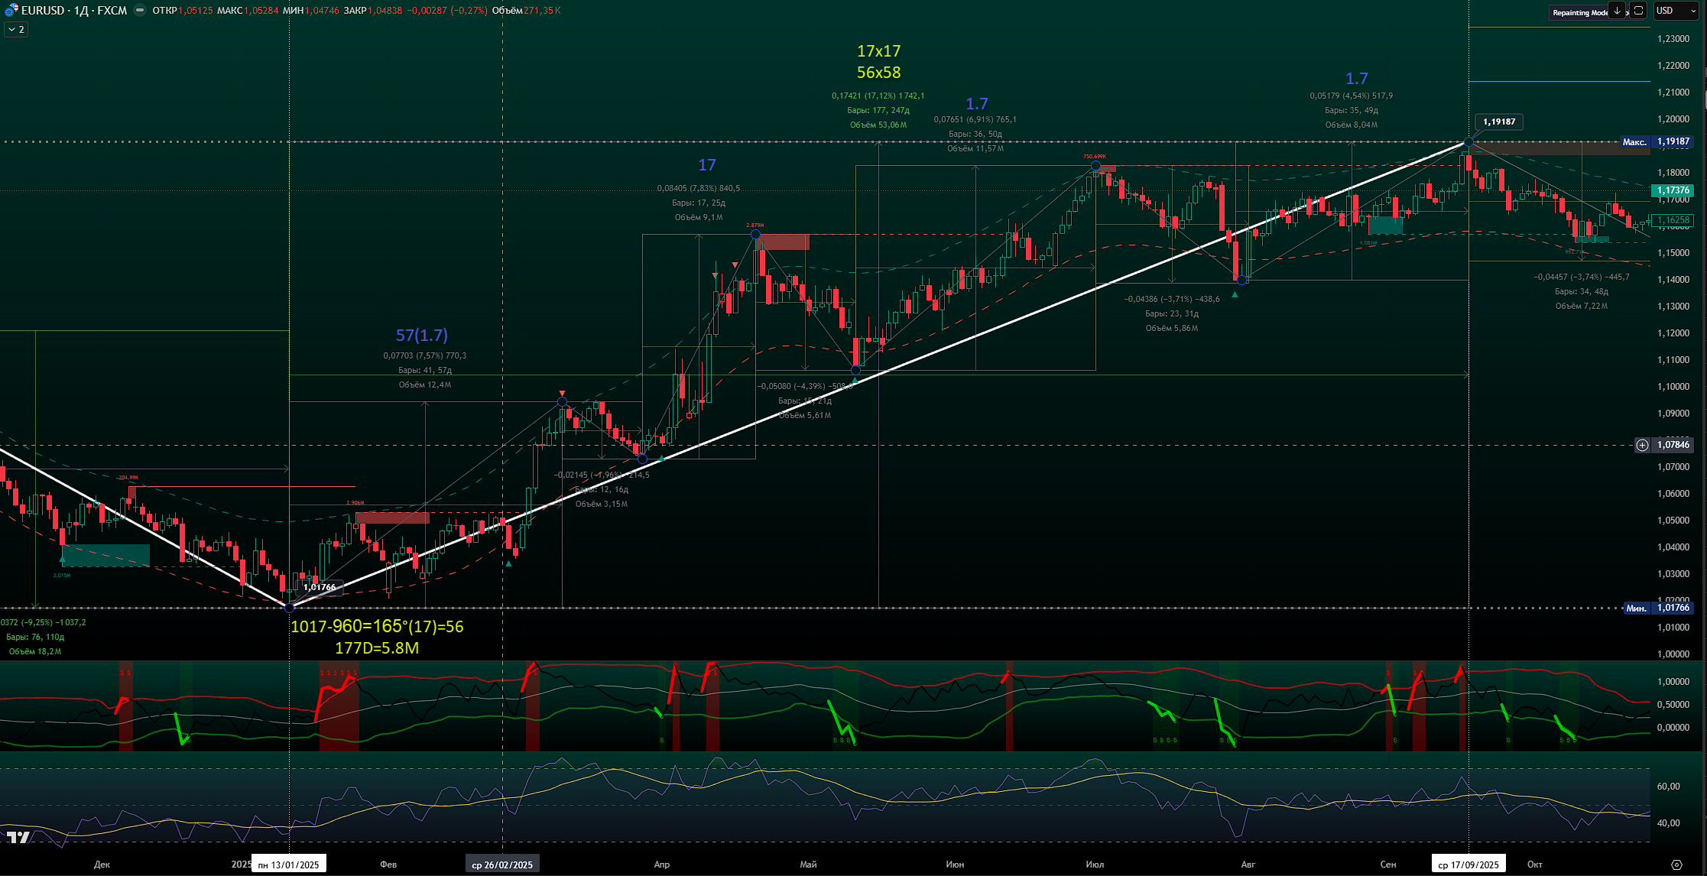The width and height of the screenshot is (1707, 876).
Task: Open the USD currency dropdown
Action: coord(1672,11)
